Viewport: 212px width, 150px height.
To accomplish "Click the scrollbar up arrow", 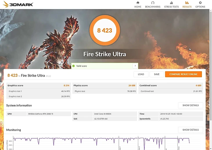I will click(210, 11).
